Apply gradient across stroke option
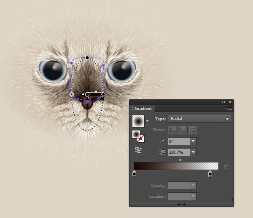Screen dimensions: 253x218 (x=192, y=130)
